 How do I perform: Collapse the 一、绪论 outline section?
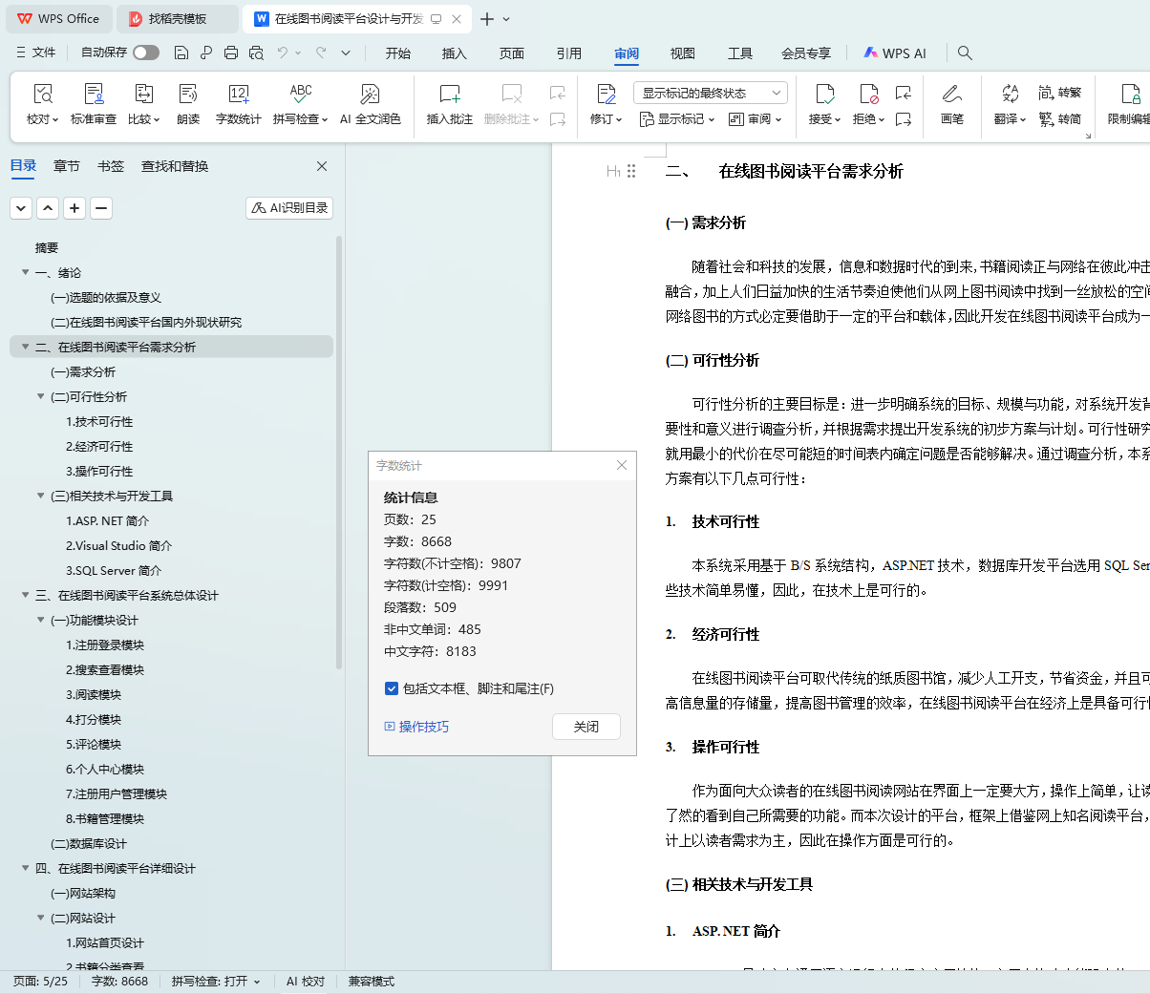tap(26, 273)
